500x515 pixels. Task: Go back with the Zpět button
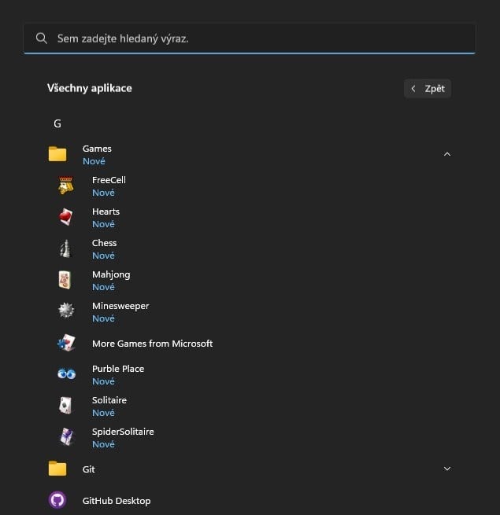pyautogui.click(x=428, y=89)
